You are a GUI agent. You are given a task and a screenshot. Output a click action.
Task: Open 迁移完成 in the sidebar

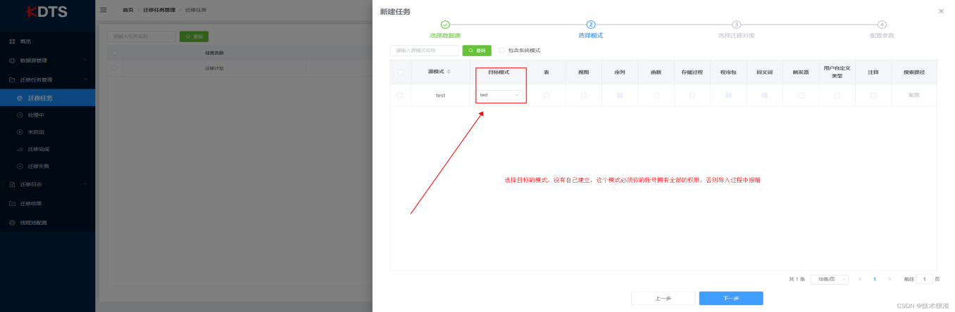point(47,149)
